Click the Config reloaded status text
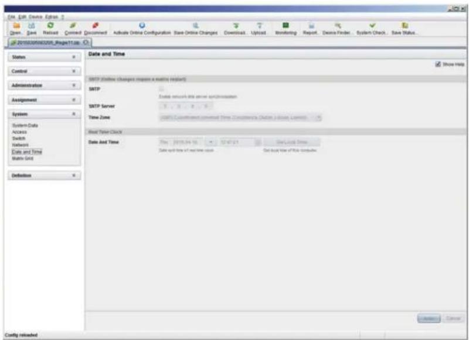The image size is (469, 340). tap(21, 335)
